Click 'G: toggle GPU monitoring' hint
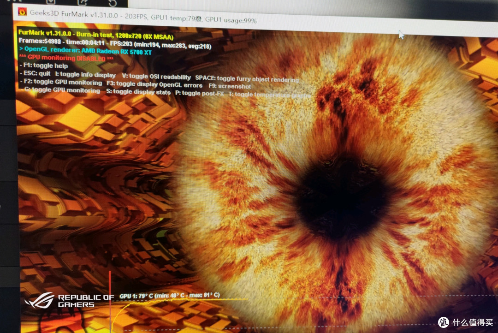Screen dimensions: 498x333 62,90
